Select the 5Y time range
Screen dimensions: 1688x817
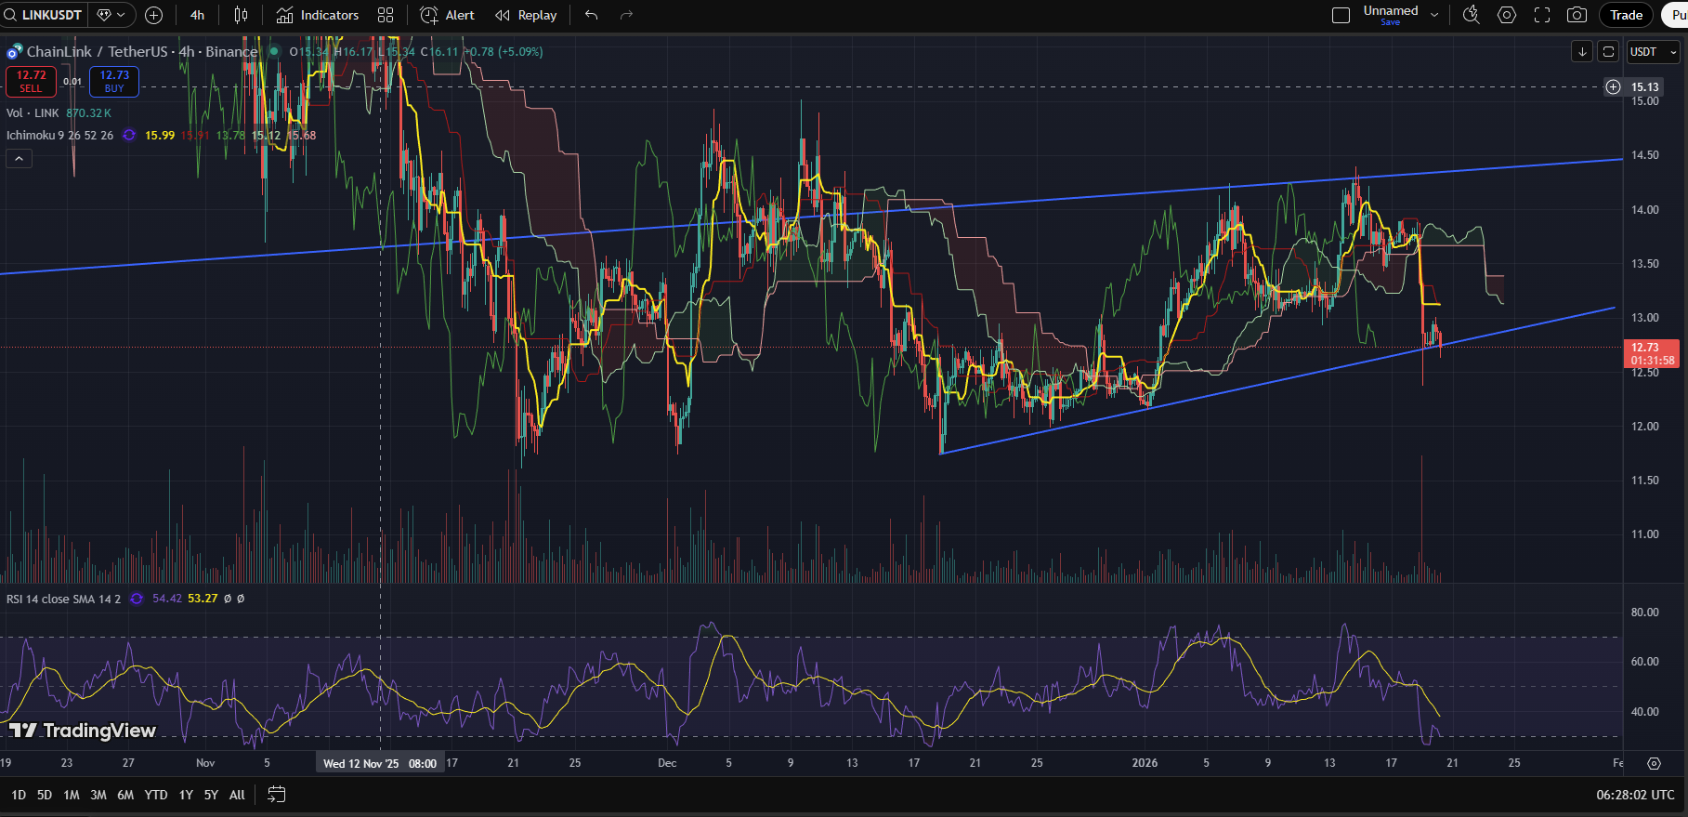[211, 795]
